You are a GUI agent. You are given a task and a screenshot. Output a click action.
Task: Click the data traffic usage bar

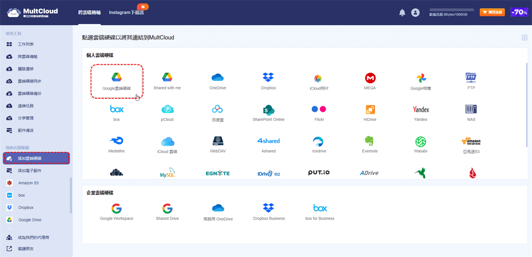pos(452,10)
